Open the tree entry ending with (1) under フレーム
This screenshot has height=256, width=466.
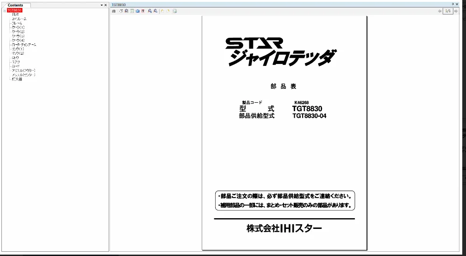coord(18,28)
